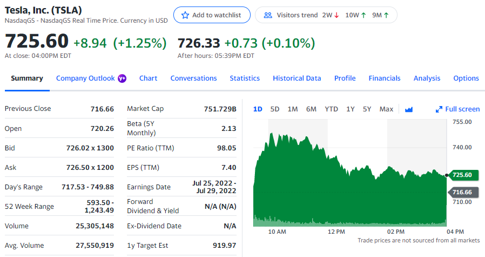Select the YTD chart range

[x=331, y=109]
